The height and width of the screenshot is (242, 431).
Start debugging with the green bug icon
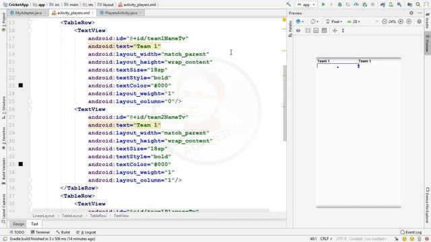339,5
